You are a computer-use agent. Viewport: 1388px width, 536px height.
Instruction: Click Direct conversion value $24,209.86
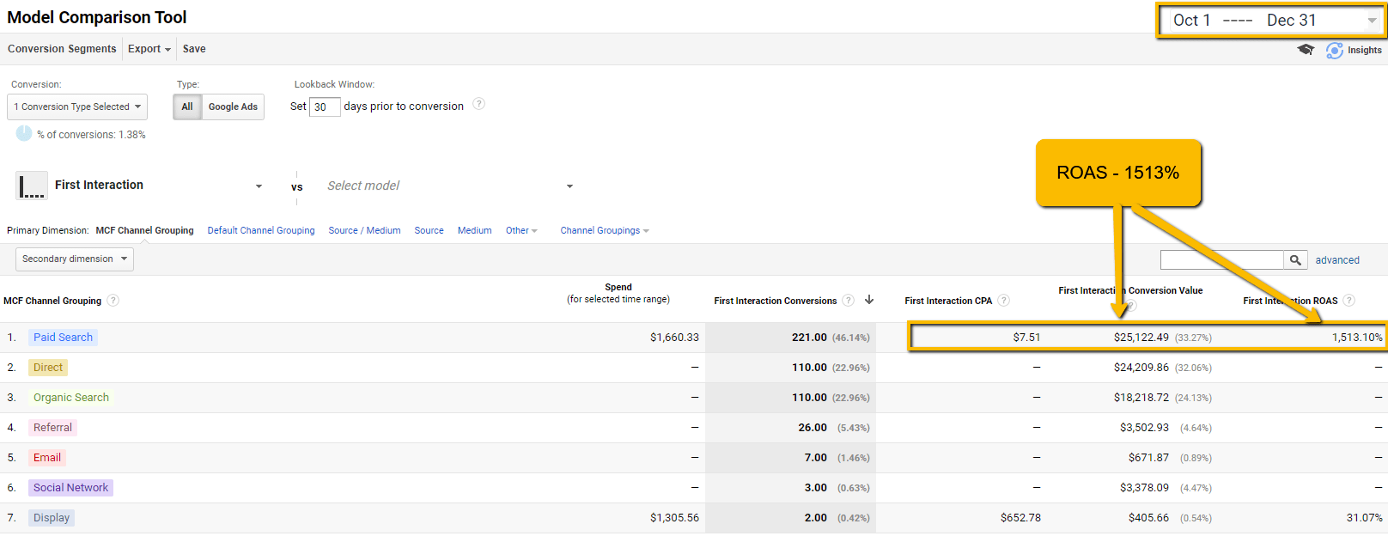[x=1141, y=368]
